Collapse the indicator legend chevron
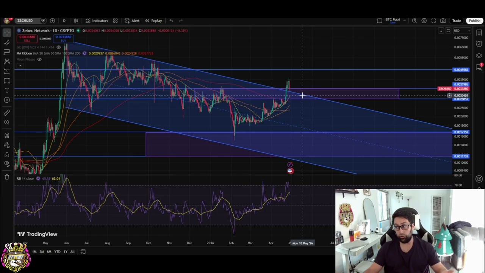485x273 pixels. click(x=20, y=66)
